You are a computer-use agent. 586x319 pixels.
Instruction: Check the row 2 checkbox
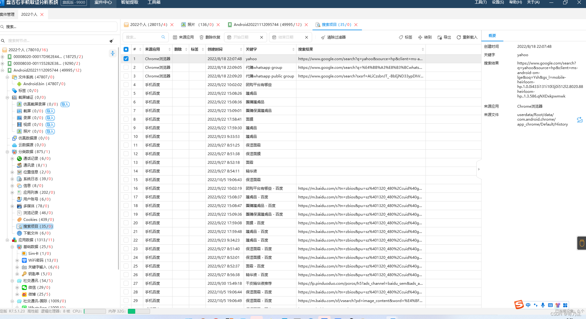[x=126, y=67]
